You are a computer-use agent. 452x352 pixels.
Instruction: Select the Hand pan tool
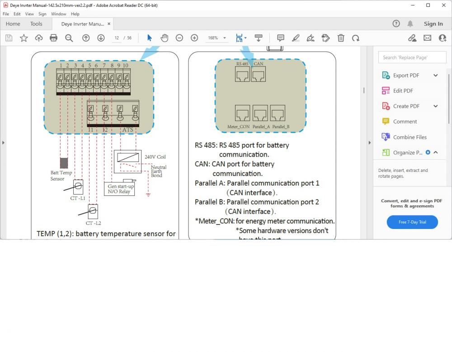coord(165,38)
